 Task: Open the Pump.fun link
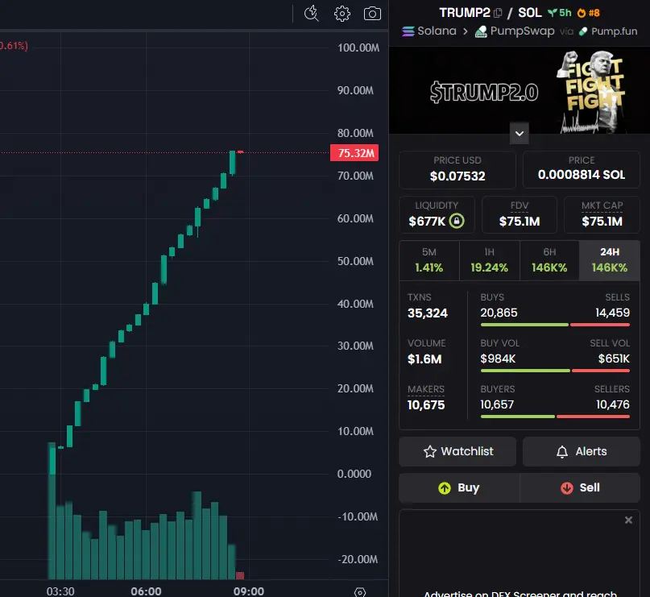click(608, 31)
